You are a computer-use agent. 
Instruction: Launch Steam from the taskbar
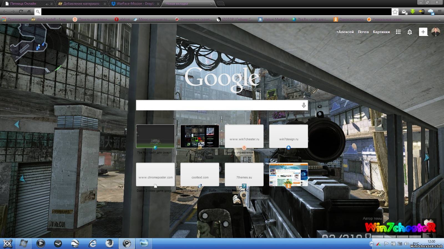[58, 243]
